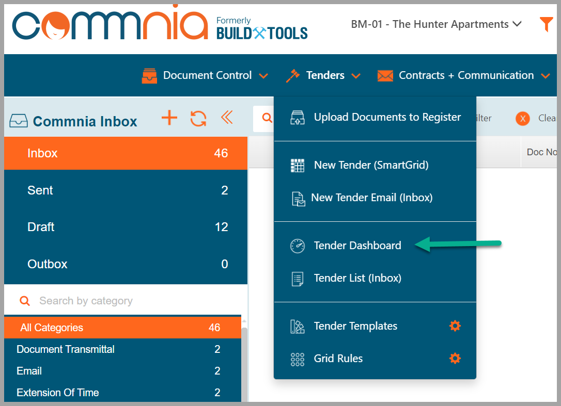Refresh the Commnia Inbox

pyautogui.click(x=198, y=118)
